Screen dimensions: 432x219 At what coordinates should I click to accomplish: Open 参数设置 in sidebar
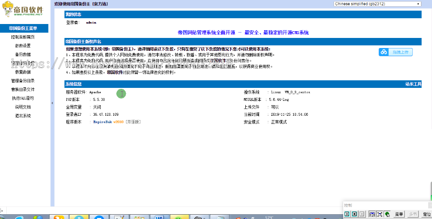[x=23, y=46]
